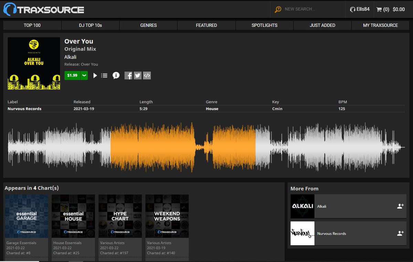Click the Alkali Over You cover art
Image resolution: width=413 pixels, height=262 pixels.
tap(34, 64)
